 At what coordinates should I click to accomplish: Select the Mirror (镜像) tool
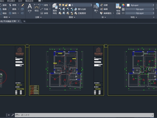pos(3,9)
